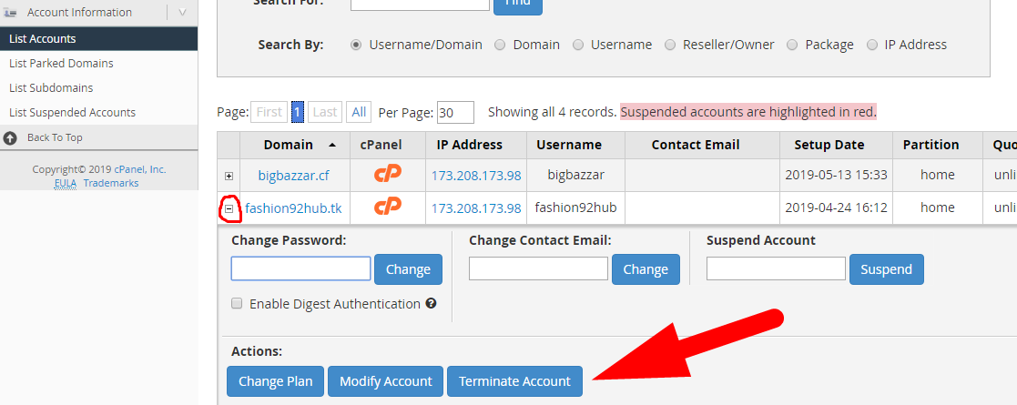The width and height of the screenshot is (1017, 405).
Task: Choose the IP Address search option
Action: pyautogui.click(x=872, y=45)
